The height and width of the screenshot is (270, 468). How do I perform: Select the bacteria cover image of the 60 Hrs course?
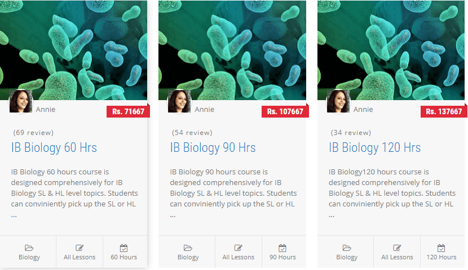(73, 50)
